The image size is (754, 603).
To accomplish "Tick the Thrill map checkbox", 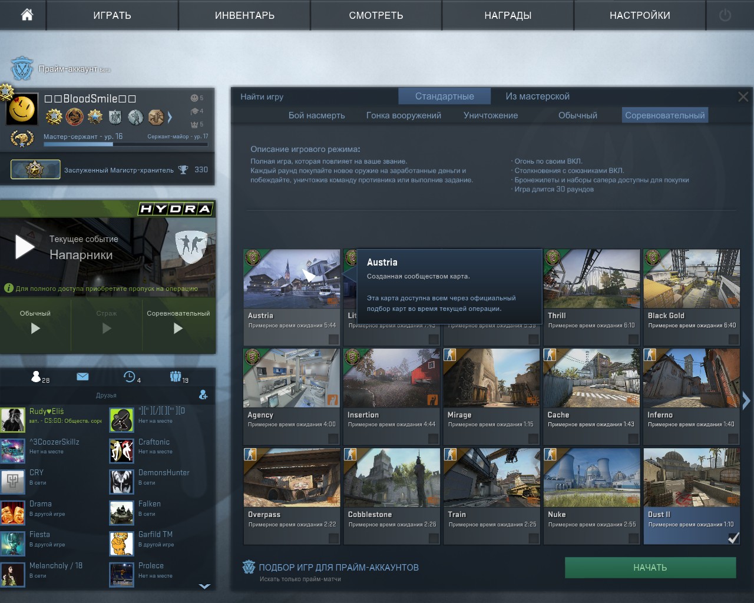I will pyautogui.click(x=633, y=339).
